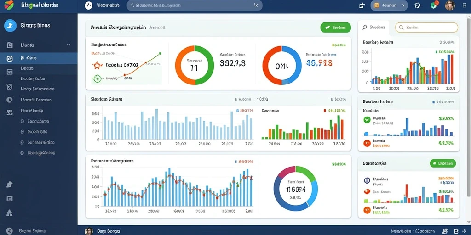Viewport: 471px width, 235px height.
Task: Focus the top header search field
Action: (195, 6)
